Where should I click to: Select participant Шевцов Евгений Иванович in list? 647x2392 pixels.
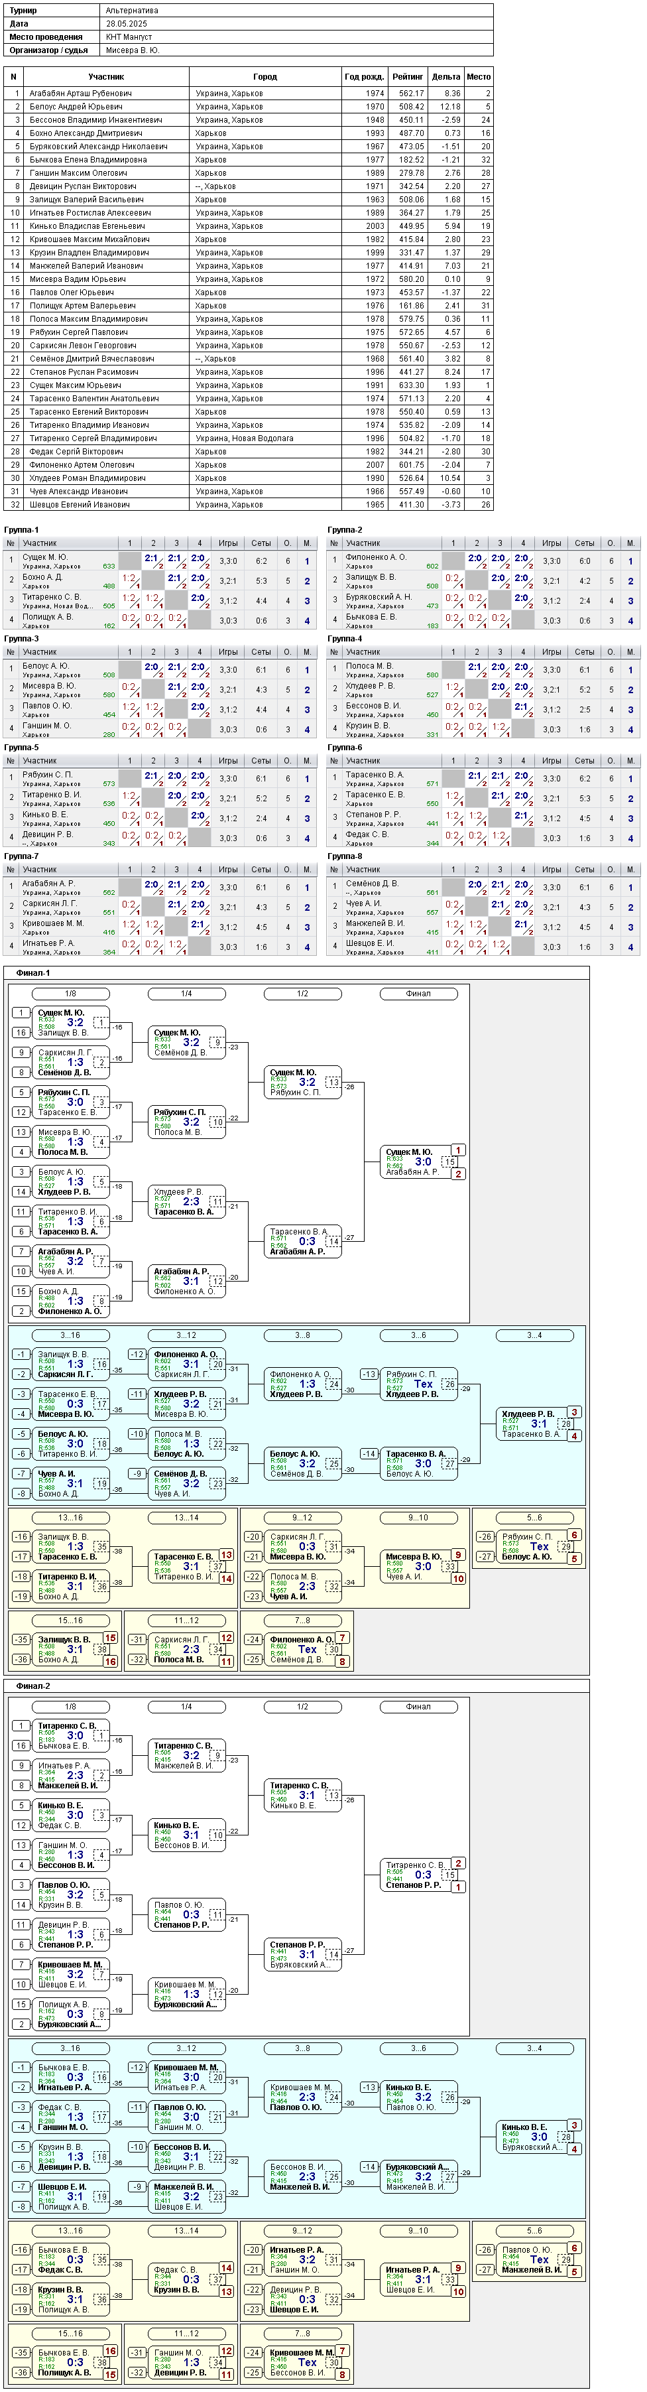[248, 505]
